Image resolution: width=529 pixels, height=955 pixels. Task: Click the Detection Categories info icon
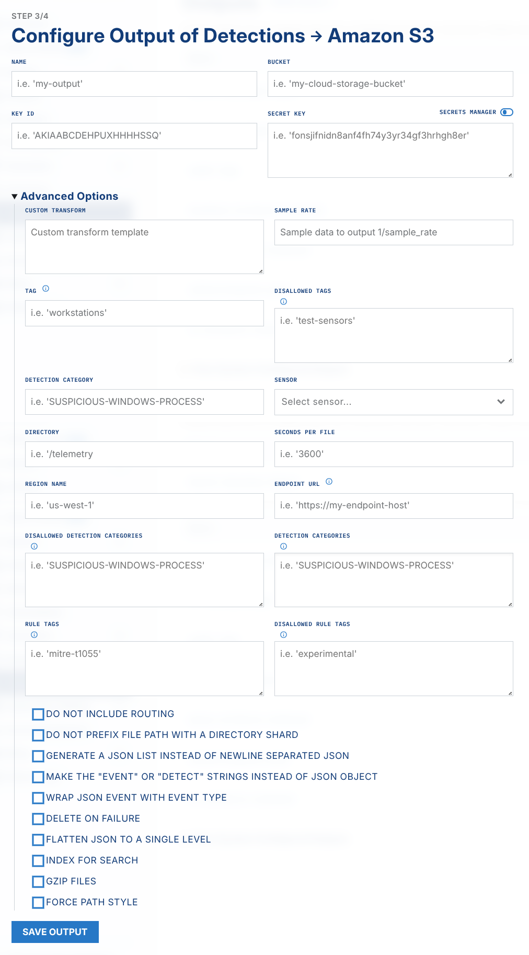click(283, 547)
